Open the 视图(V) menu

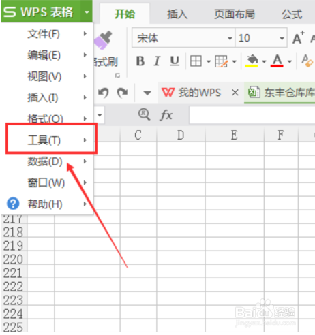(x=47, y=76)
